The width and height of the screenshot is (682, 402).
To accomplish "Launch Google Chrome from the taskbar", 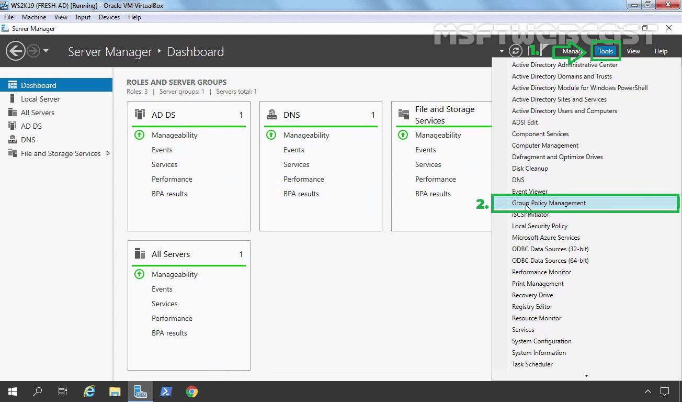I will click(191, 391).
